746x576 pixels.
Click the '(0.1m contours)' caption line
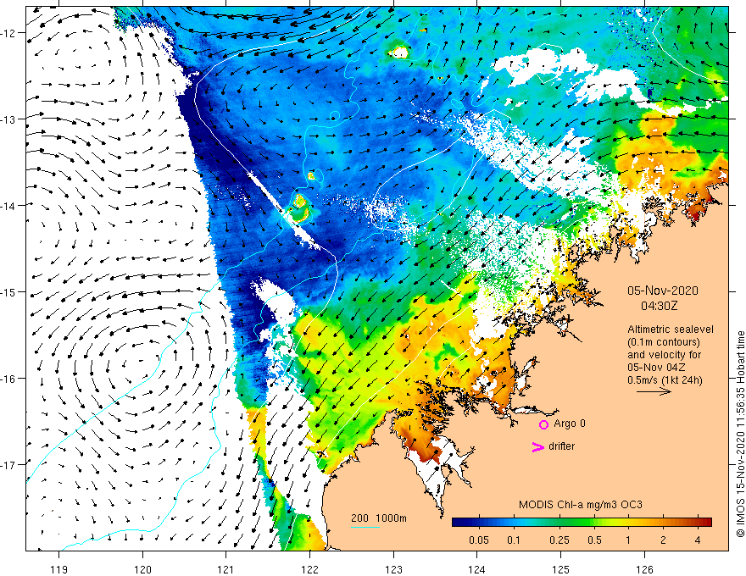click(664, 342)
